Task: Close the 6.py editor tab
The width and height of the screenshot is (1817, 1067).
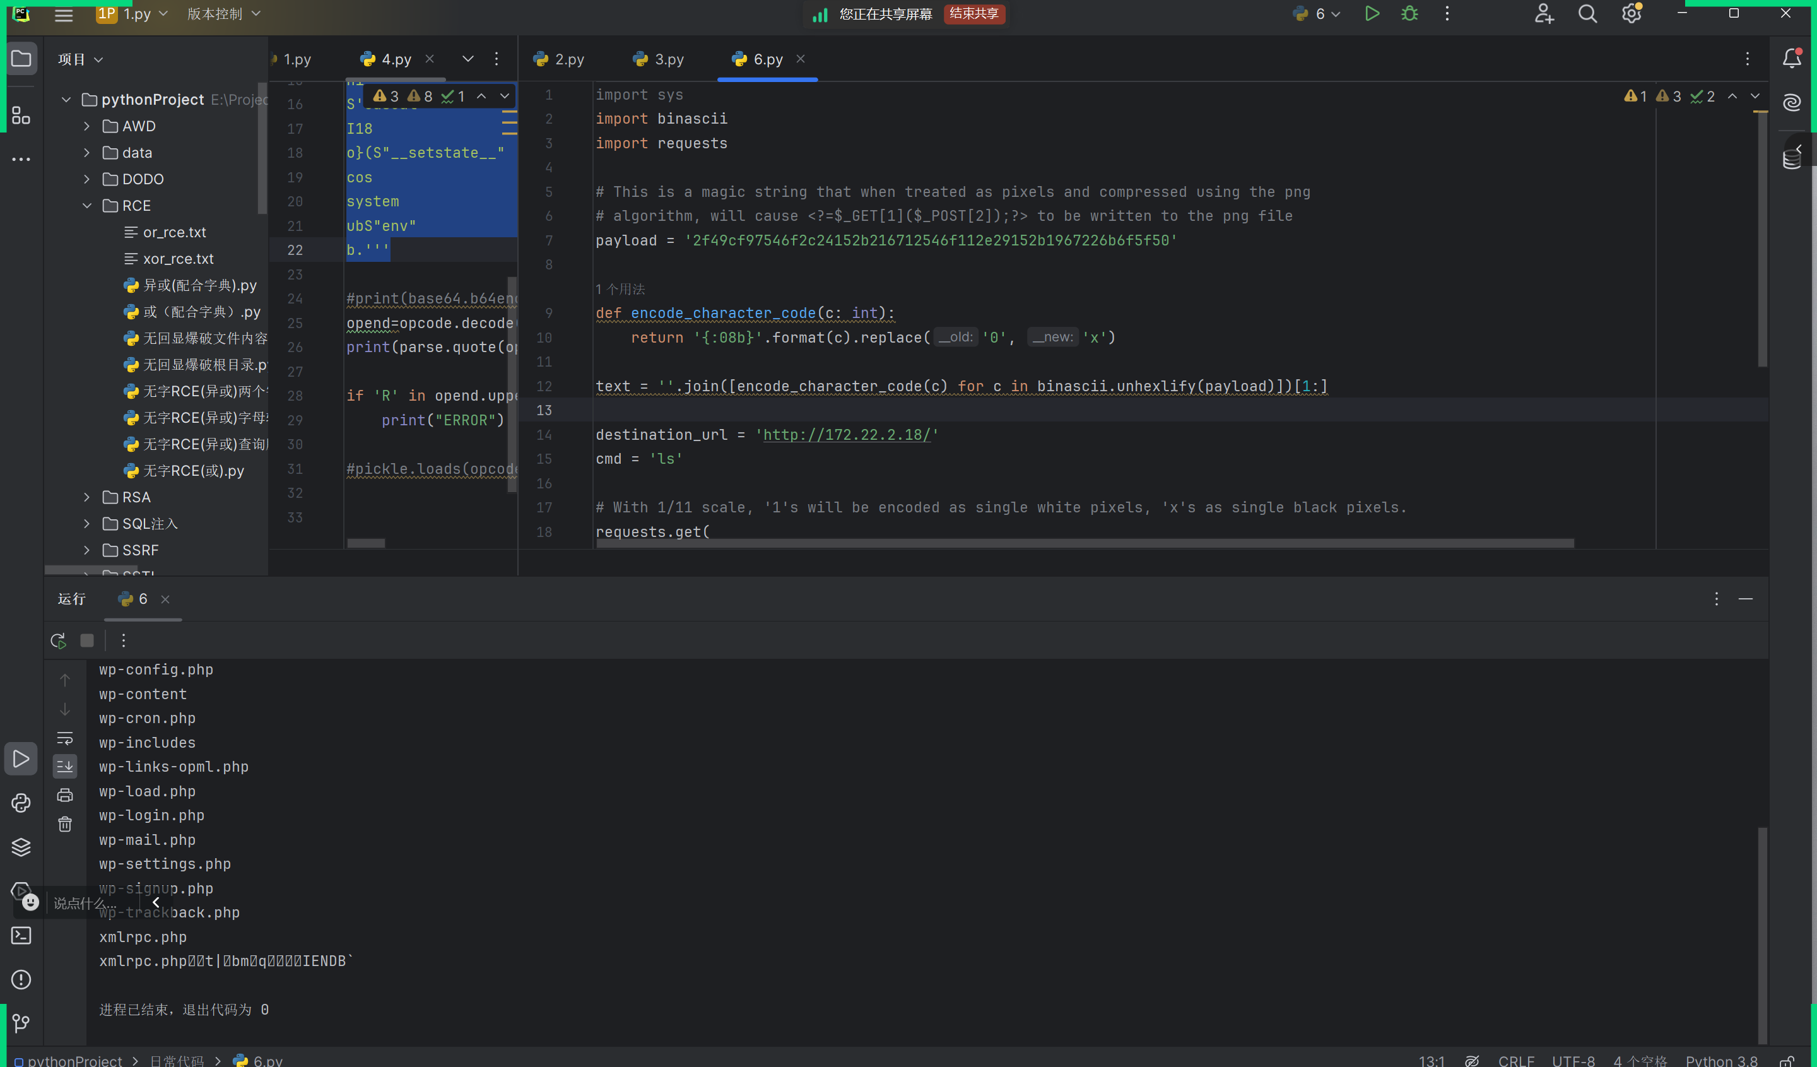Action: (x=801, y=59)
